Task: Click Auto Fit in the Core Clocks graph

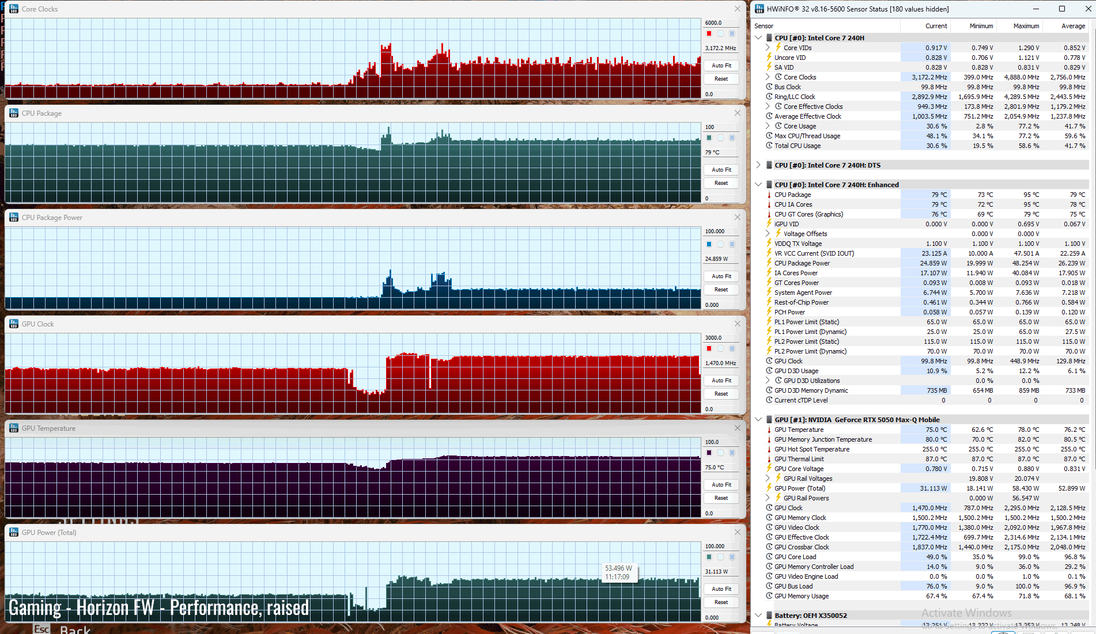Action: pos(721,66)
